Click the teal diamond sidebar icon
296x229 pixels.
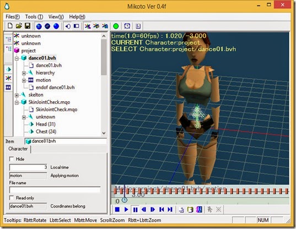tap(8, 69)
